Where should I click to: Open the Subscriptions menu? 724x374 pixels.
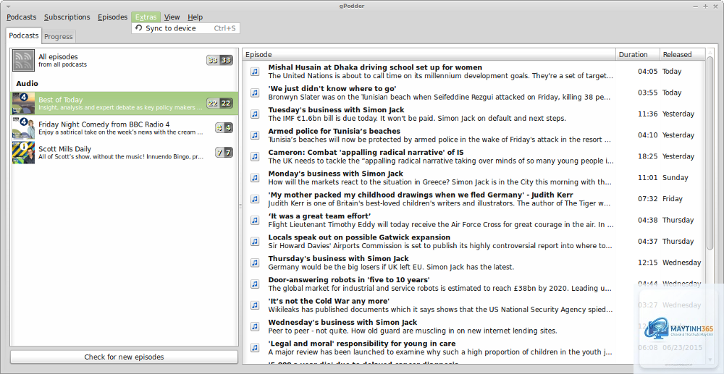pyautogui.click(x=67, y=17)
